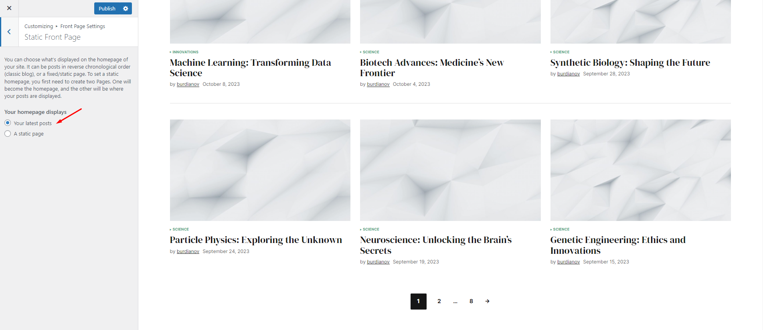
Task: Open "Genetic Engineering: Ethics and Innovations" title
Action: (618, 245)
